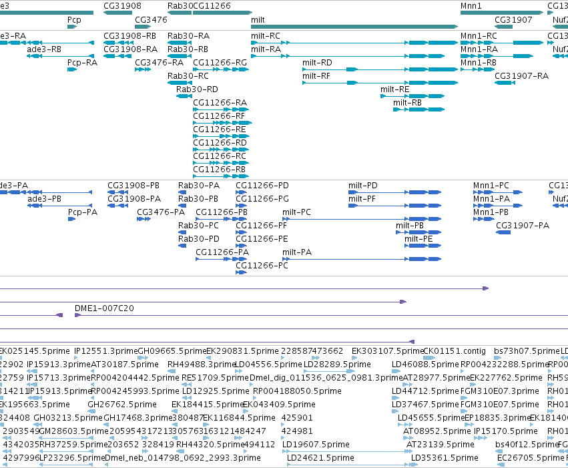Click the CG11266-PG protein label
568x468 pixels.
click(262, 199)
